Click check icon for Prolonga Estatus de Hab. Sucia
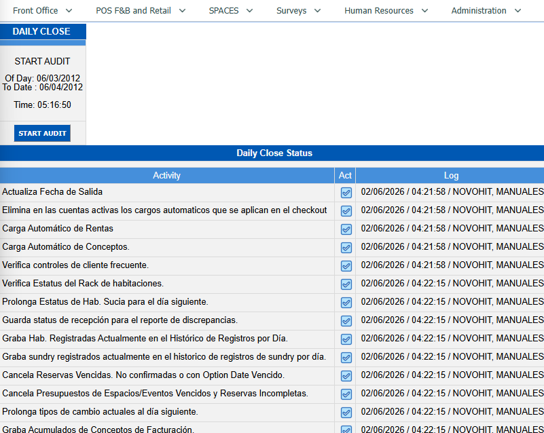 (x=346, y=303)
